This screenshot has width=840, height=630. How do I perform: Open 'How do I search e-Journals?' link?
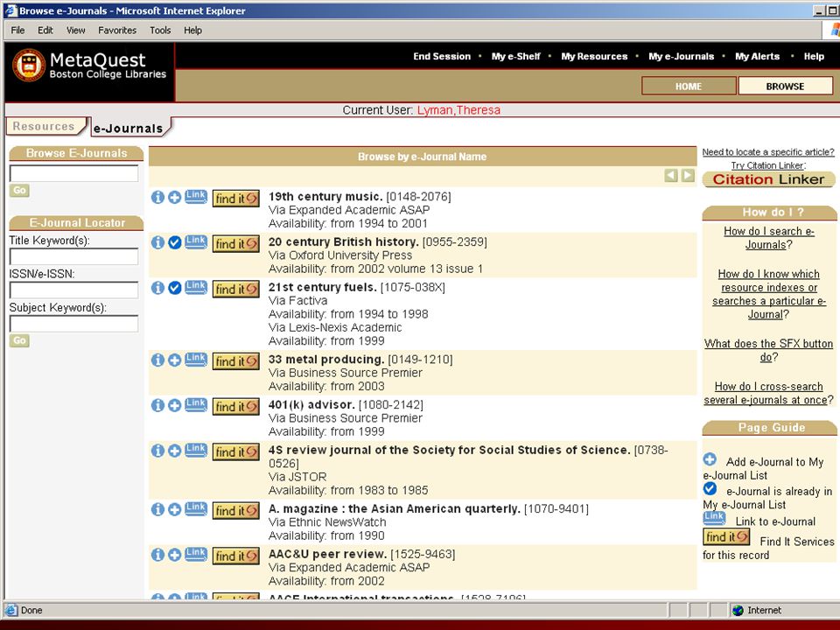[x=769, y=238]
